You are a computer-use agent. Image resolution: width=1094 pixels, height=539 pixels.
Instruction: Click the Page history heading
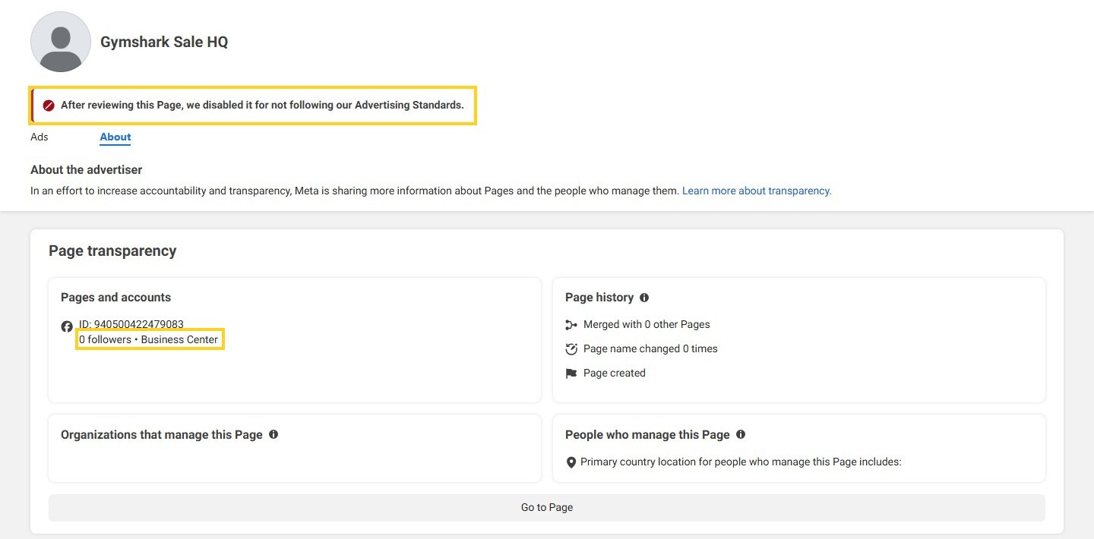click(599, 298)
